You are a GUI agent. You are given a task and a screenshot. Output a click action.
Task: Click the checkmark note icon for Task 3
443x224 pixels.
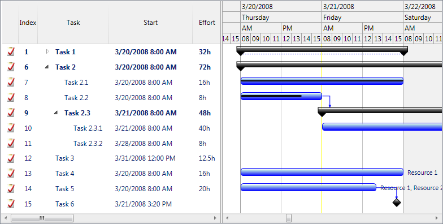coord(10,158)
